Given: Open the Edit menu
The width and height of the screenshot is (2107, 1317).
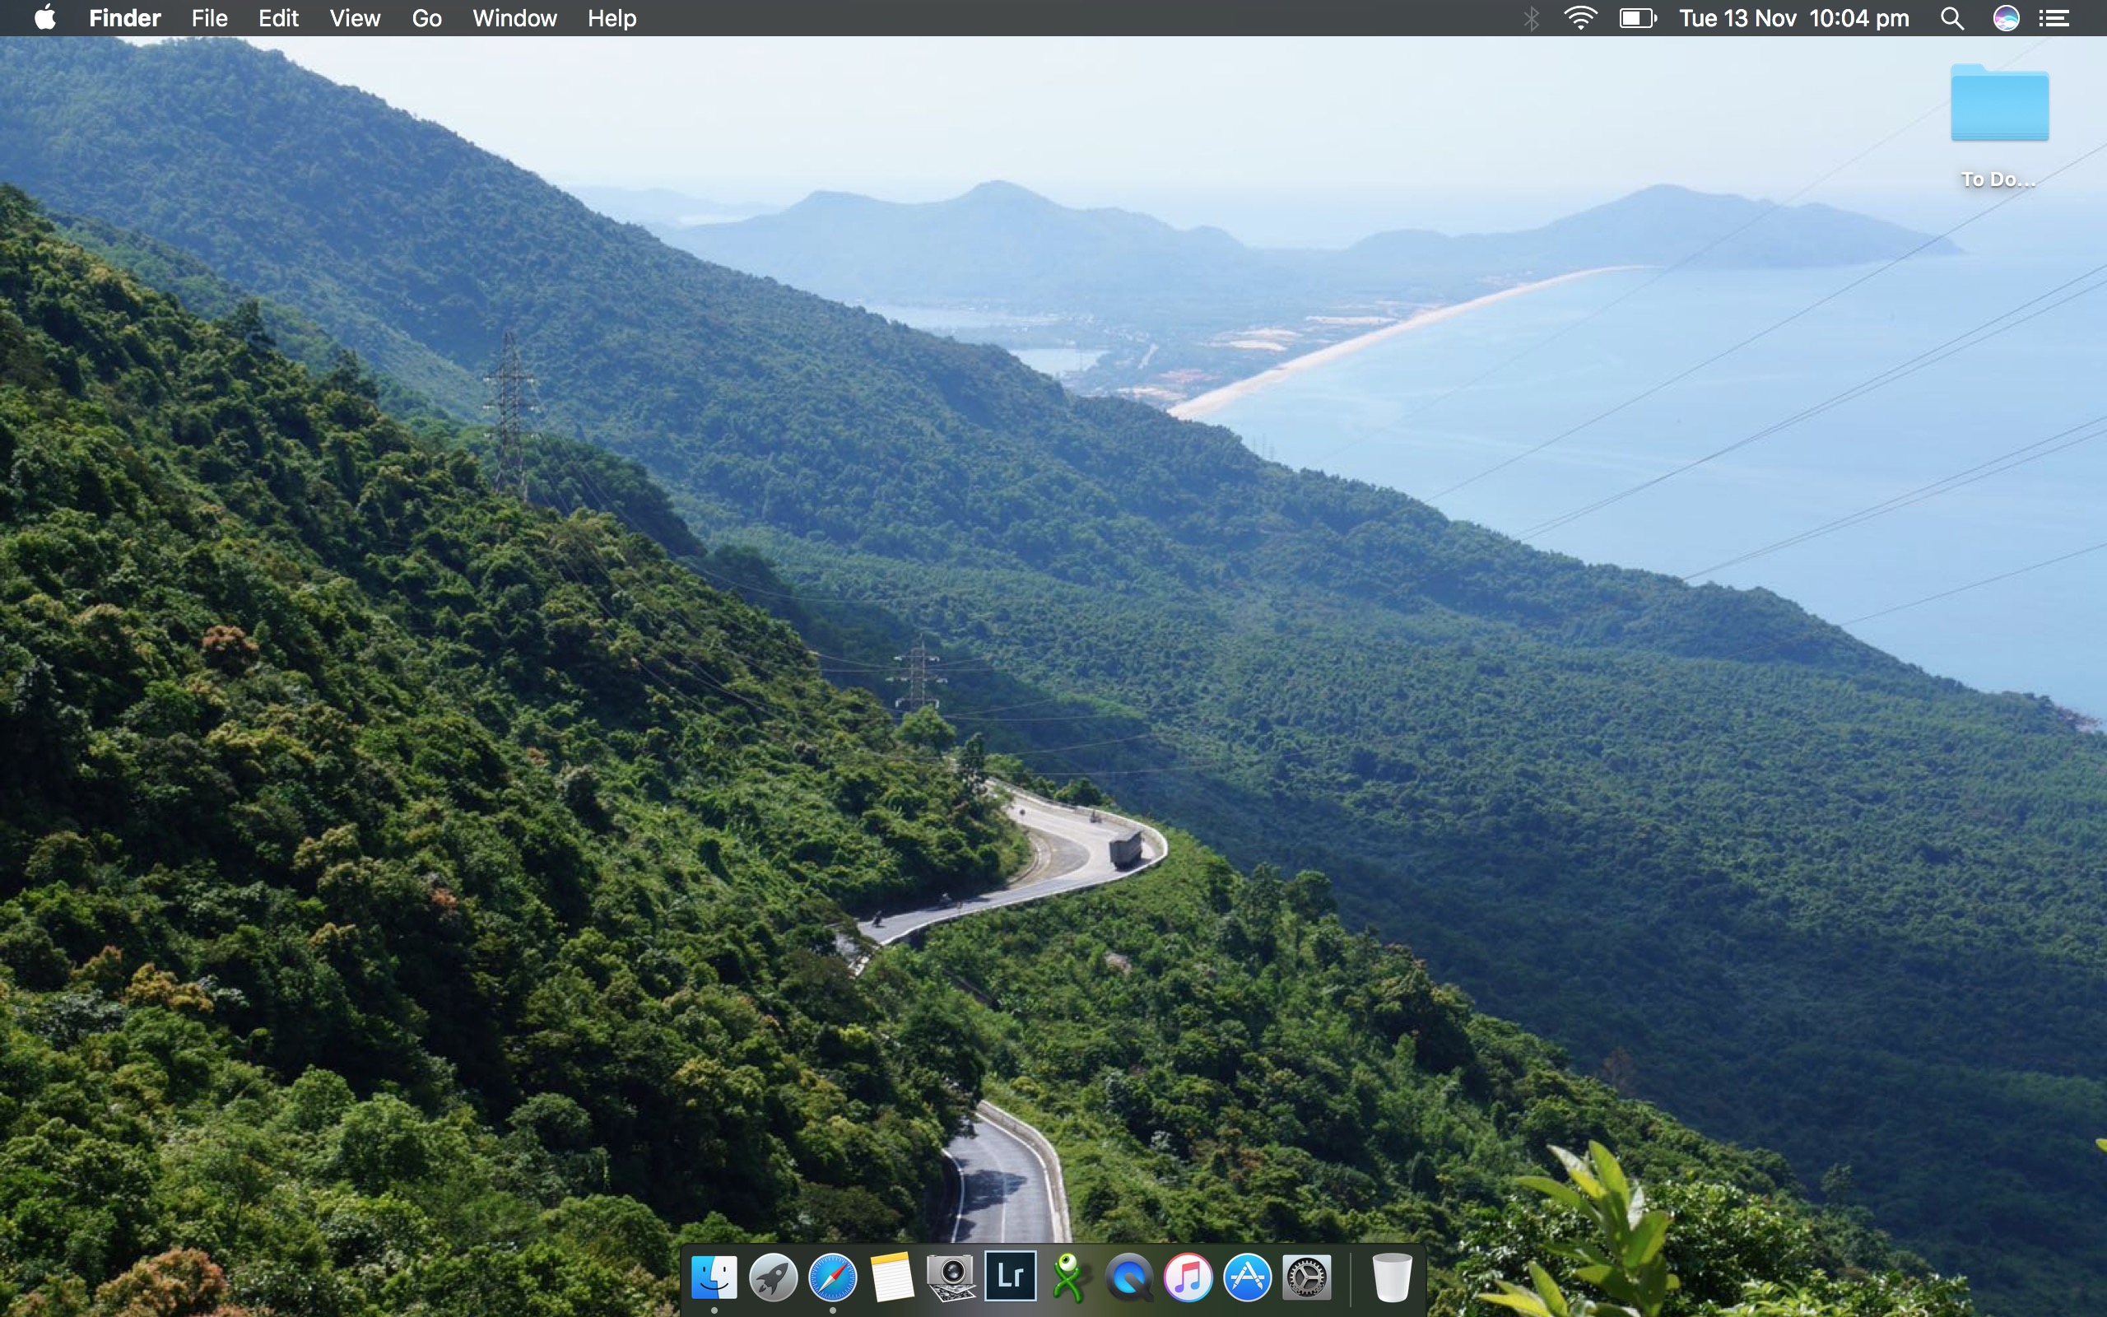Looking at the screenshot, I should (279, 18).
